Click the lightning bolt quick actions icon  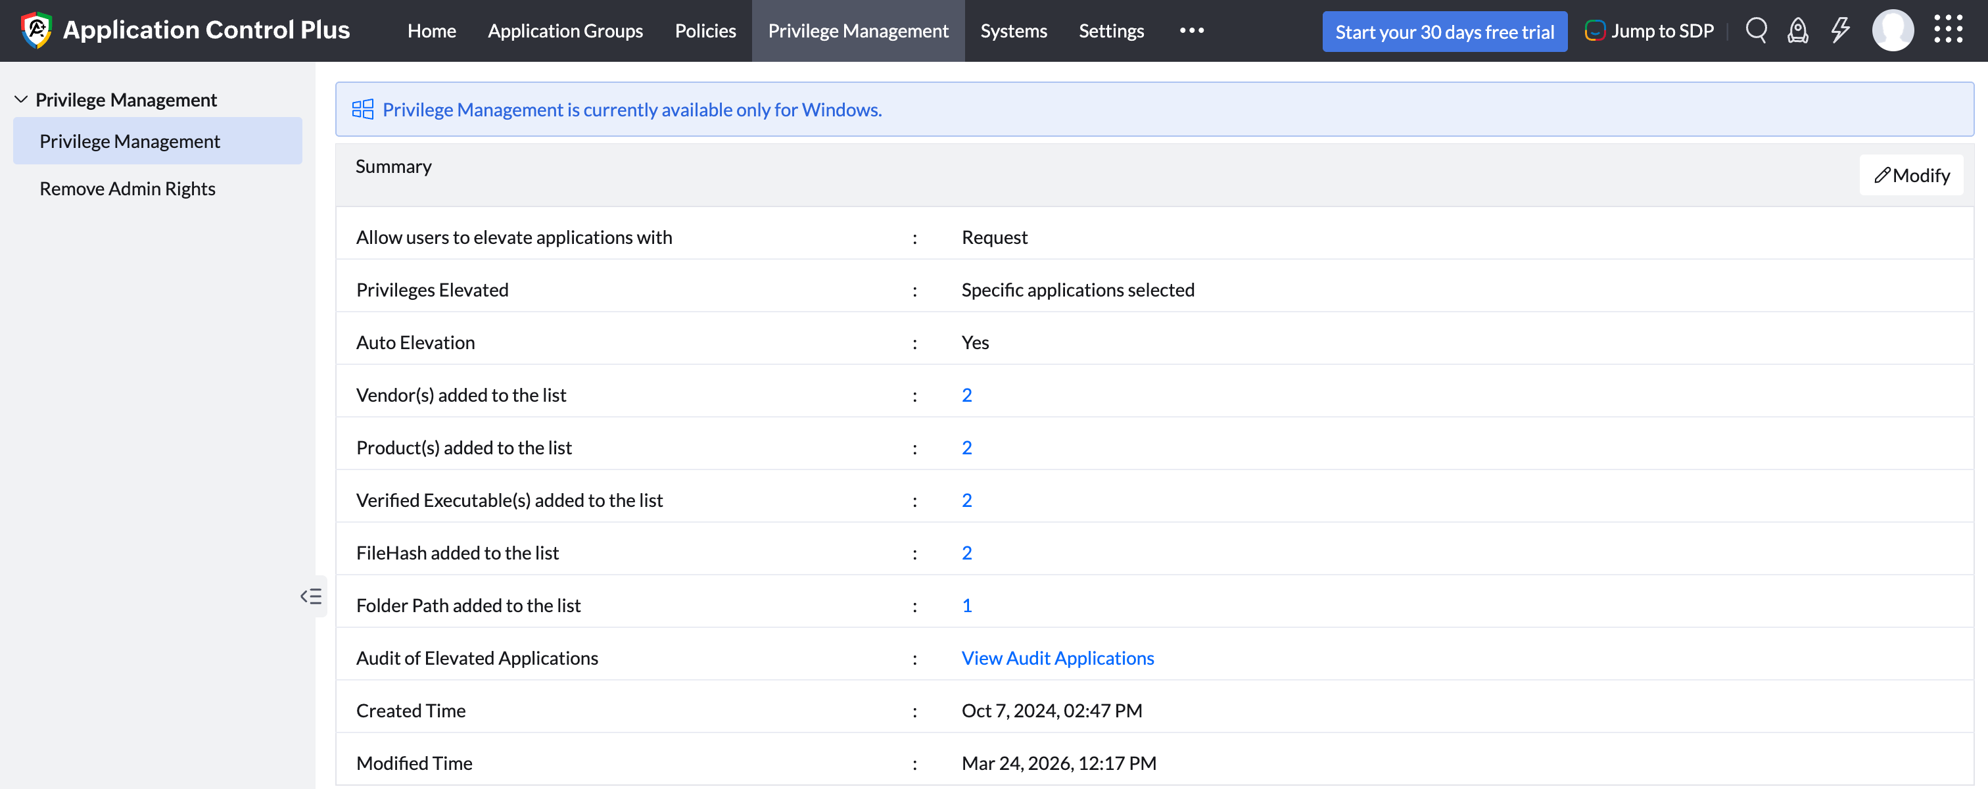1841,31
